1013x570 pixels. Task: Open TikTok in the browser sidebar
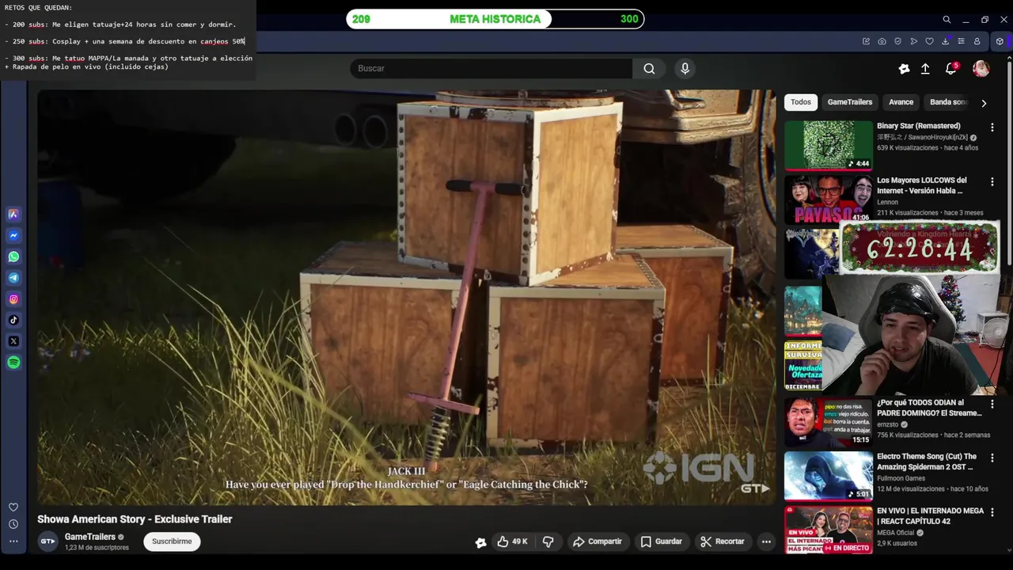tap(13, 320)
